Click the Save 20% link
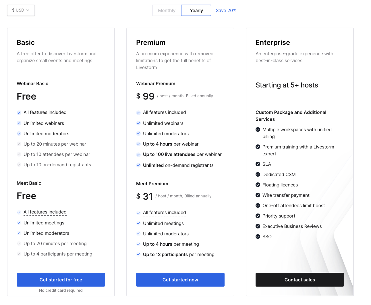The image size is (371, 305). click(226, 10)
